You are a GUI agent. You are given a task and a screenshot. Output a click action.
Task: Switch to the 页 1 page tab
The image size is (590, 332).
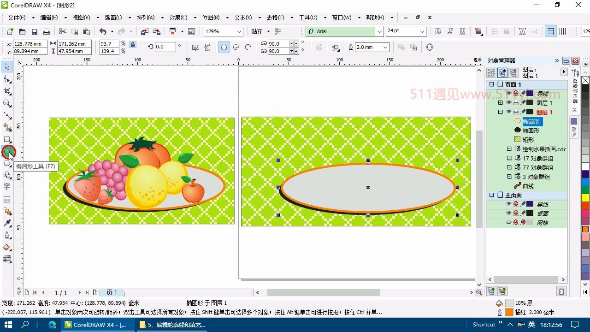112,292
